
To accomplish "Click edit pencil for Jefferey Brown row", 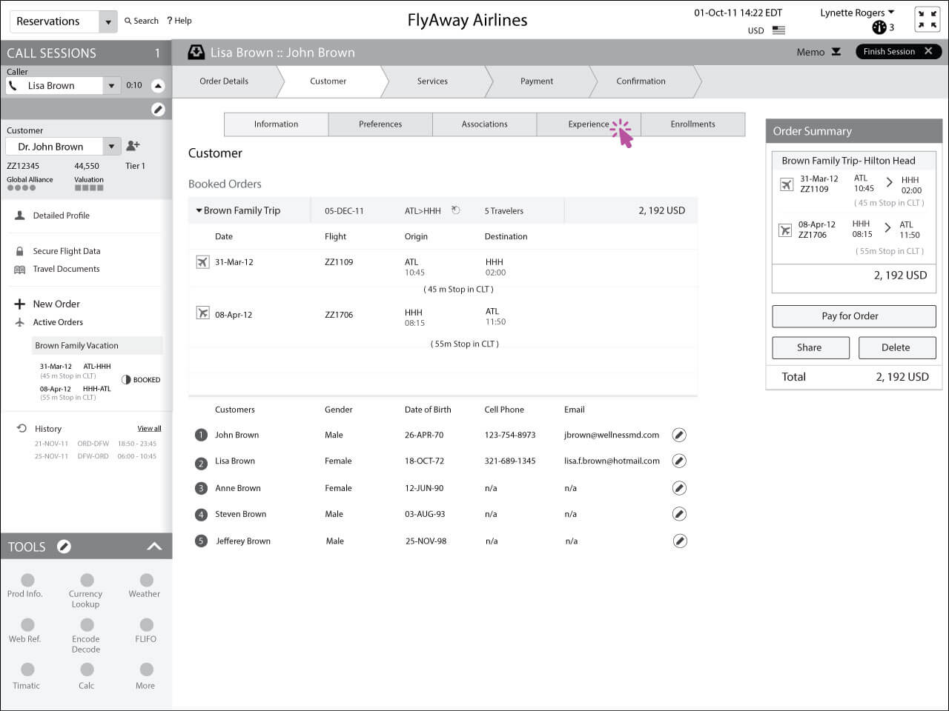I will [x=679, y=541].
